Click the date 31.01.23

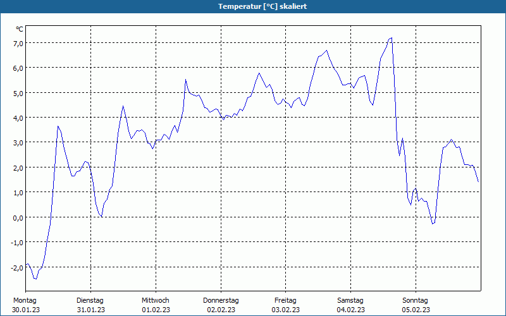[91, 310]
